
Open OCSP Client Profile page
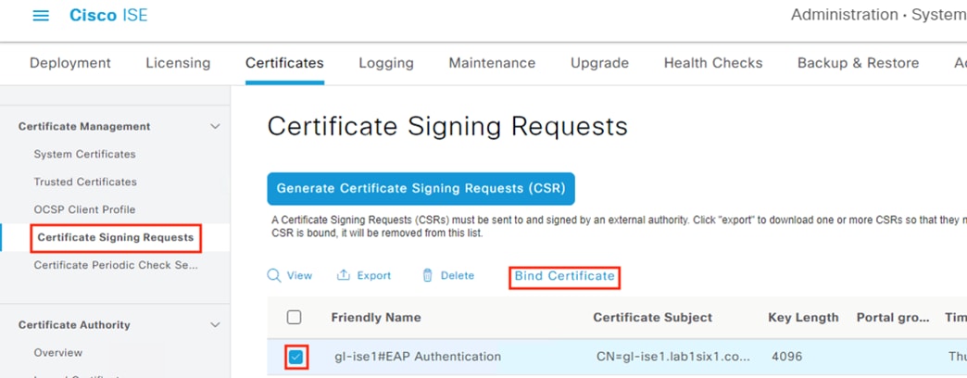tap(84, 209)
